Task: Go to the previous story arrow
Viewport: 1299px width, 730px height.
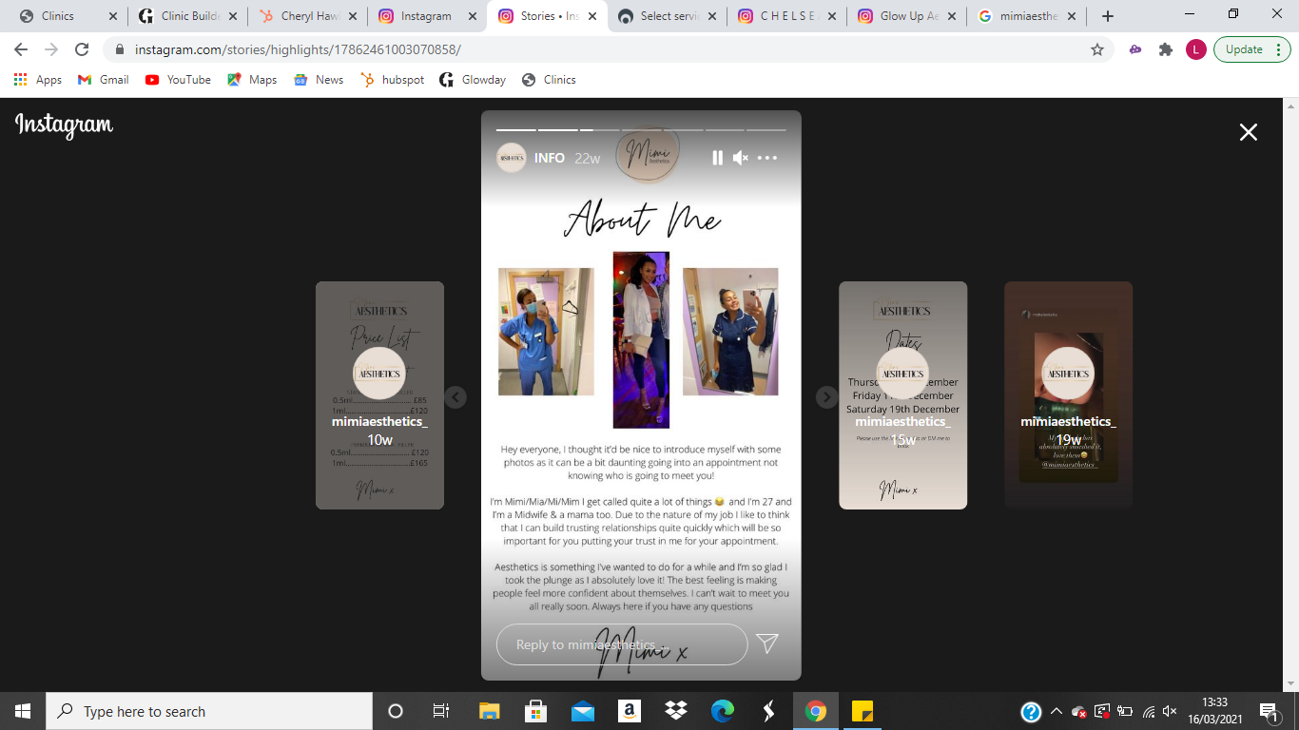Action: [456, 397]
